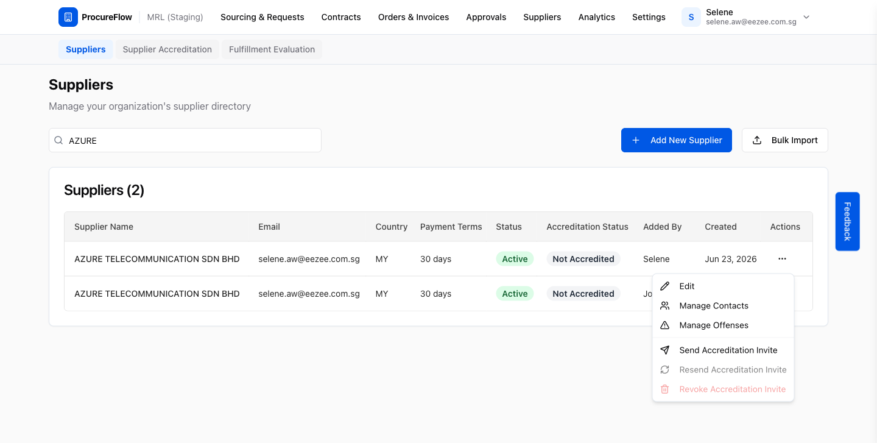Switch to the Fulfillment Evaluation tab
Image resolution: width=877 pixels, height=443 pixels.
272,49
